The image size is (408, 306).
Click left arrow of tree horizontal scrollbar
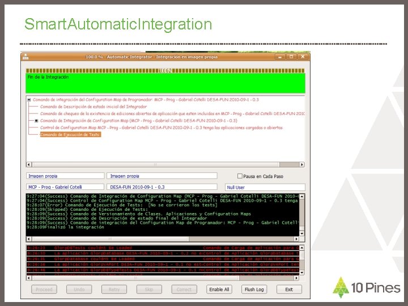click(29, 164)
